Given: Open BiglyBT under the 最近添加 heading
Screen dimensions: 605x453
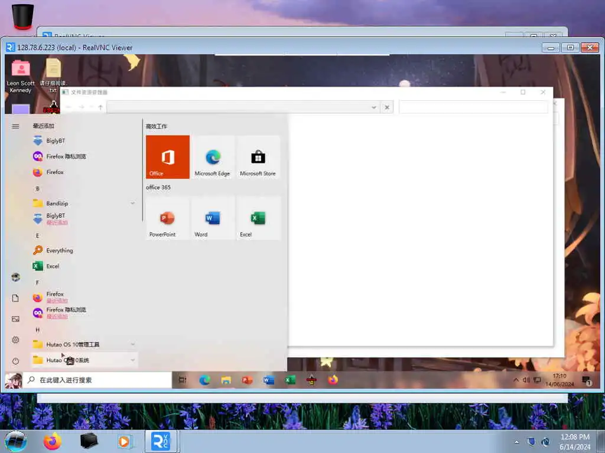Looking at the screenshot, I should pos(84,141).
